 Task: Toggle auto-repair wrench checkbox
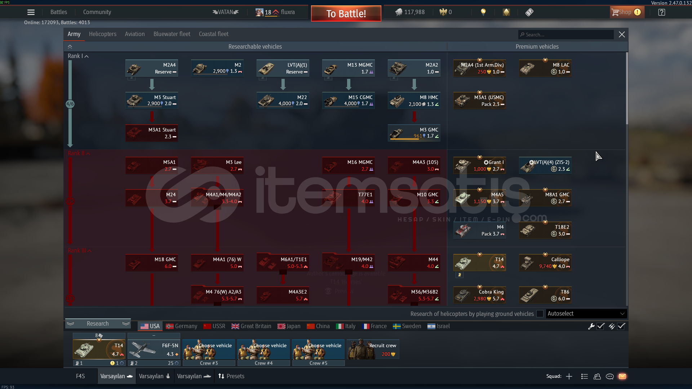pyautogui.click(x=600, y=326)
